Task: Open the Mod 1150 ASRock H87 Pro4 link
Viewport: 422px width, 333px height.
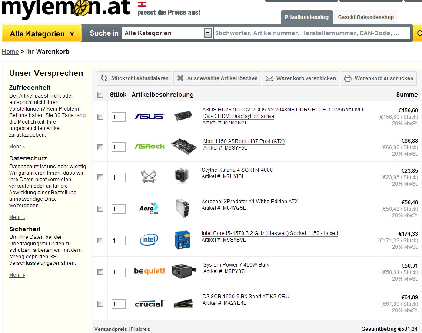Action: pyautogui.click(x=244, y=141)
